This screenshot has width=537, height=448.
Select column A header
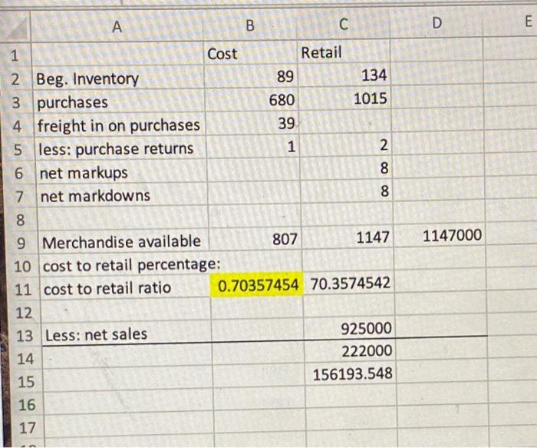[117, 26]
